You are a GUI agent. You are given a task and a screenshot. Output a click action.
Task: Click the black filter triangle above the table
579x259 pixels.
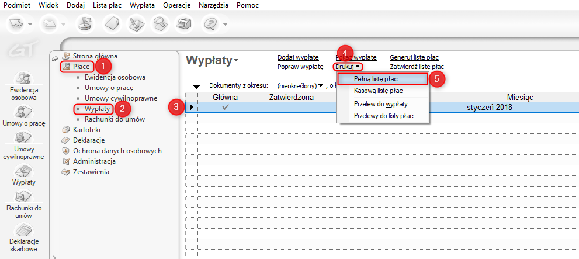coord(197,87)
